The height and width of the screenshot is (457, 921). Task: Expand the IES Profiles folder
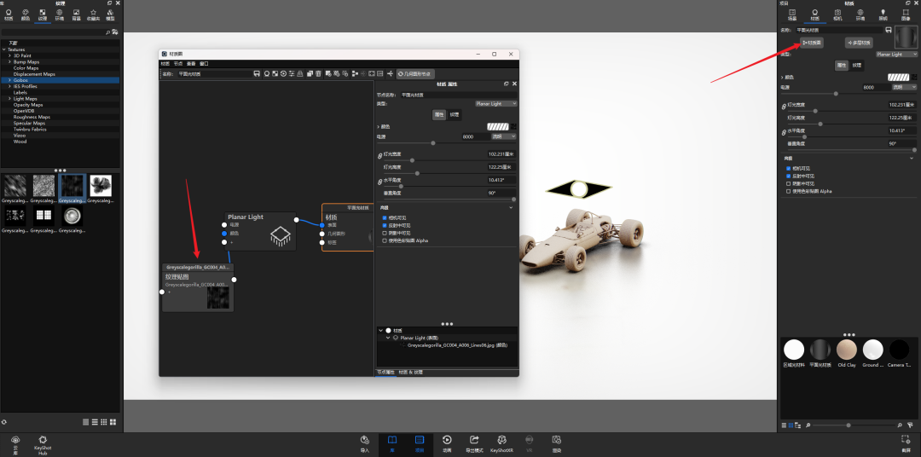click(9, 86)
